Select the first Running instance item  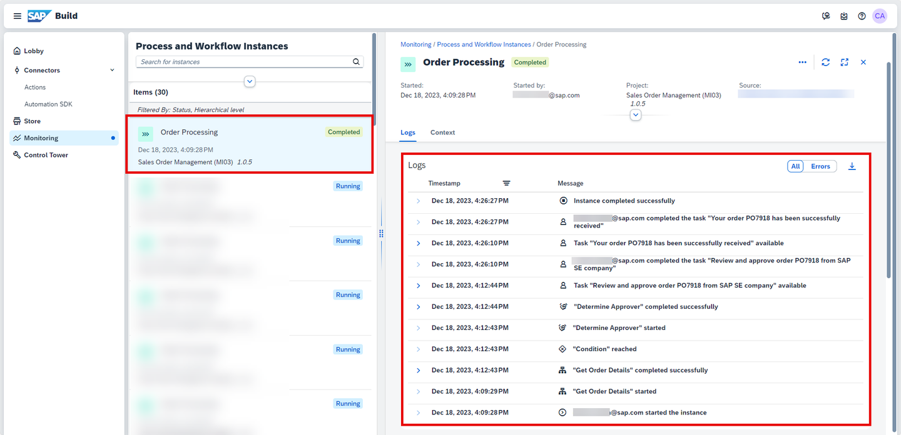pyautogui.click(x=250, y=199)
